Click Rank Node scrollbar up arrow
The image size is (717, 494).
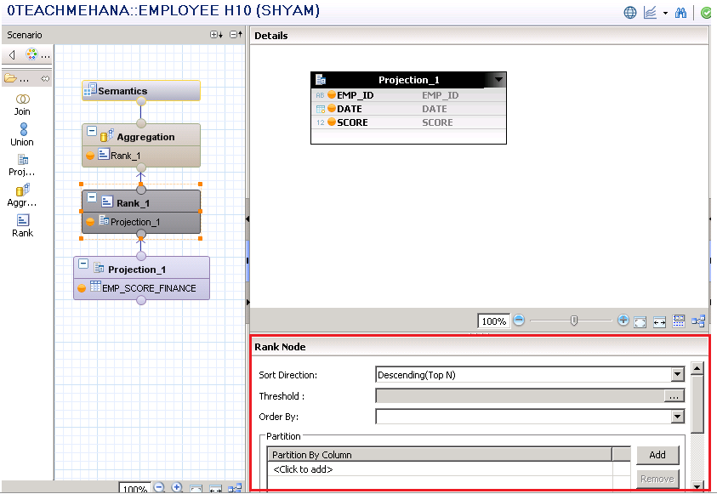(697, 368)
